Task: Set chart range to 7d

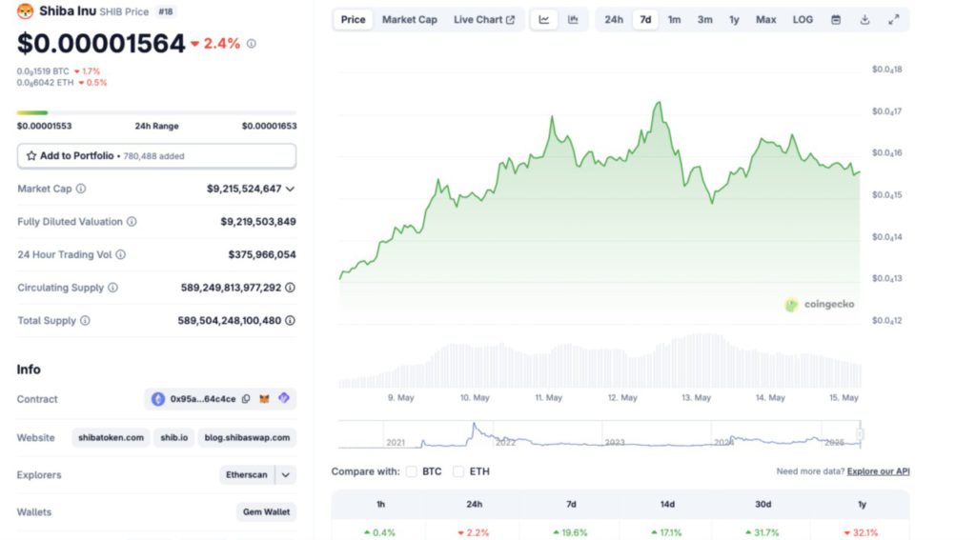Action: 645,19
